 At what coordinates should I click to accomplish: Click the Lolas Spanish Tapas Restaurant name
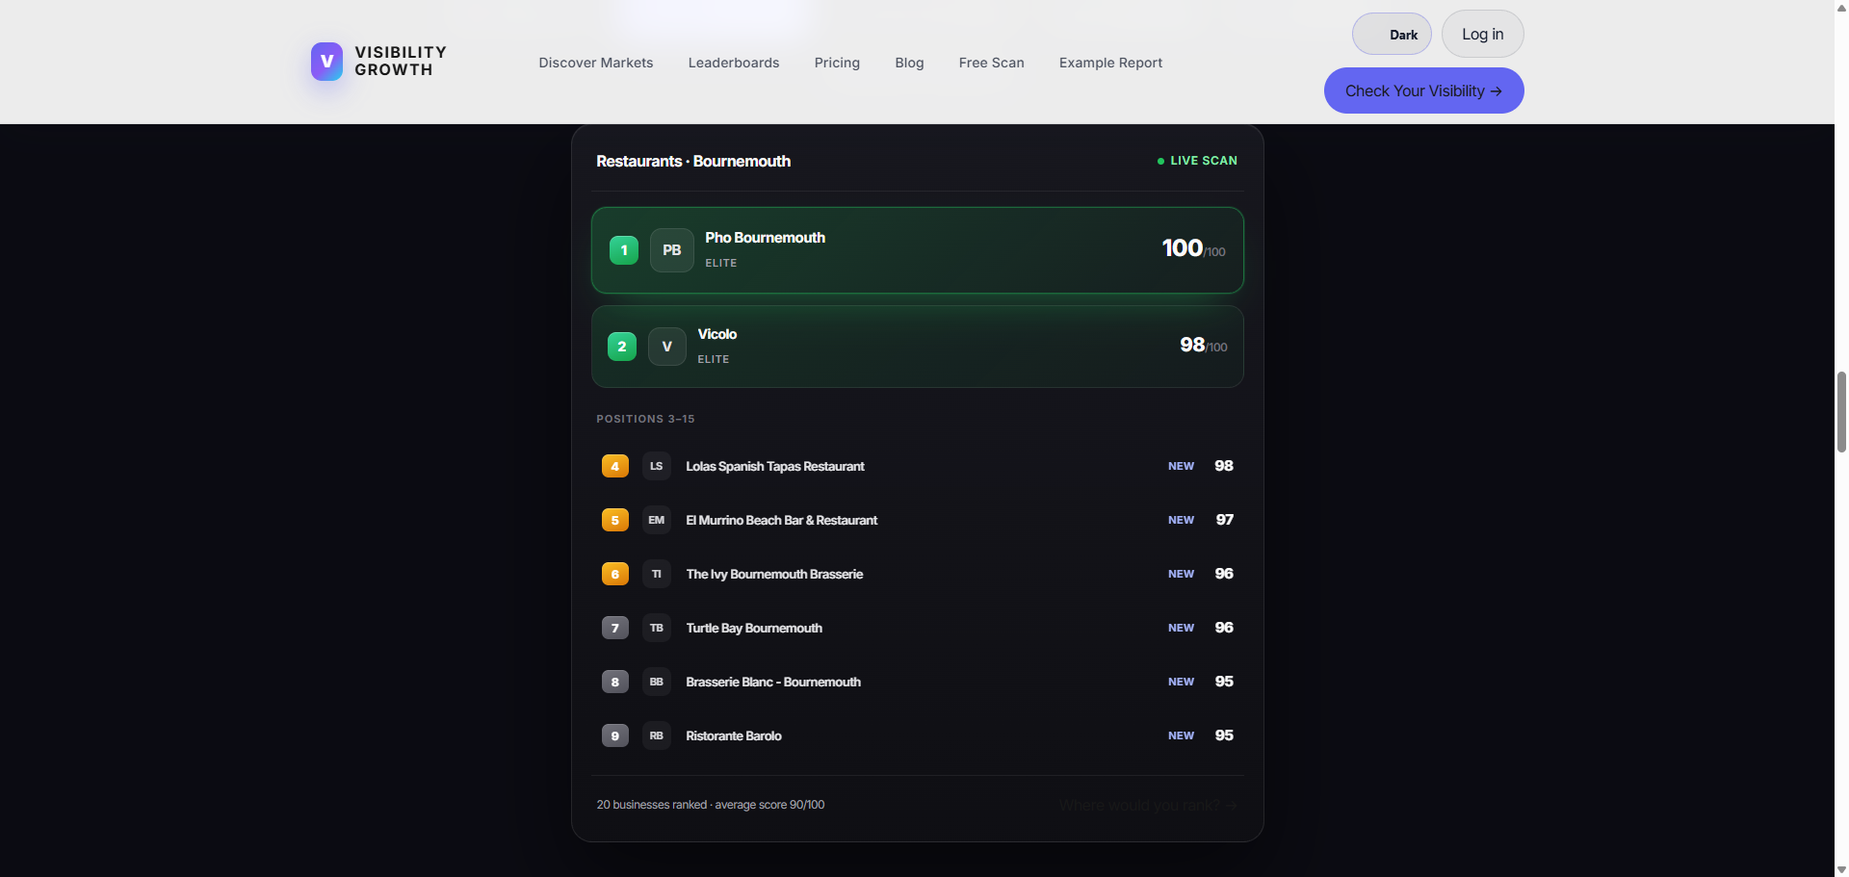tap(775, 466)
